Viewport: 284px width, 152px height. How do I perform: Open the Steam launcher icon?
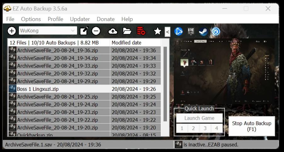203,32
